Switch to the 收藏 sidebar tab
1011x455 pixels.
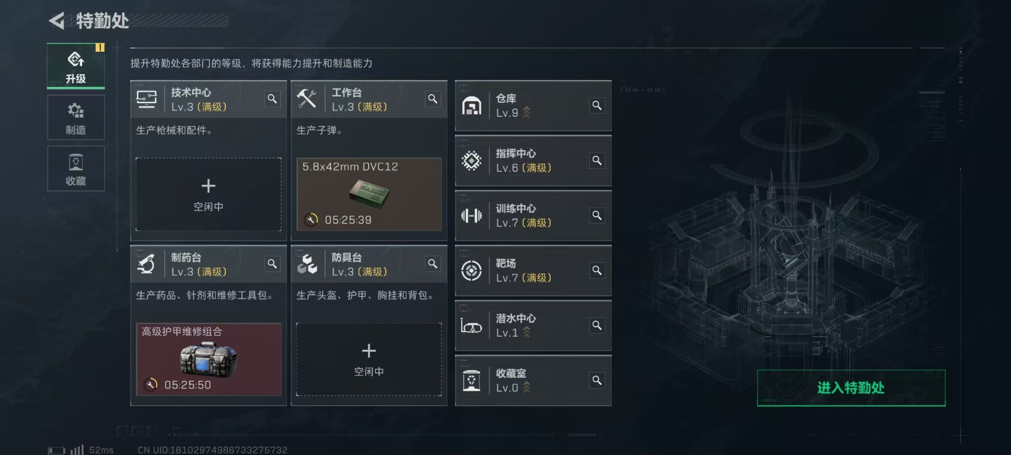(76, 169)
